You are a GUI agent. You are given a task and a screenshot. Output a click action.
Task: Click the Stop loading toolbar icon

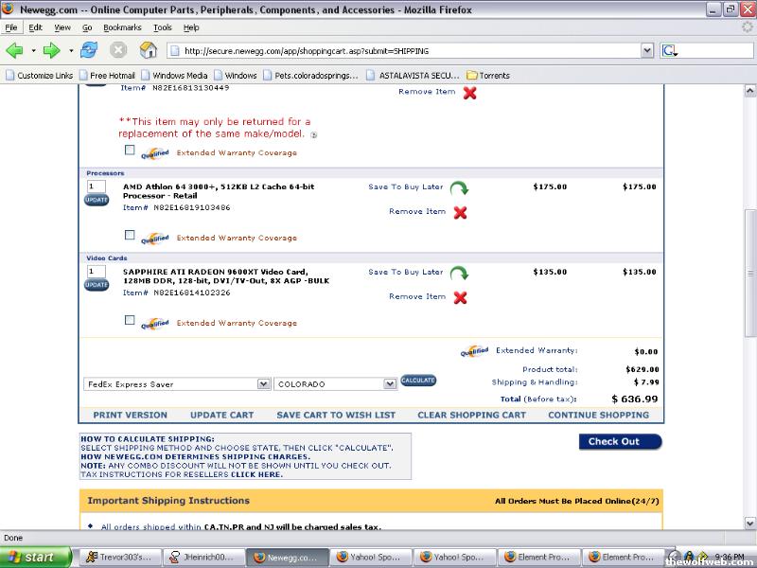(x=118, y=49)
